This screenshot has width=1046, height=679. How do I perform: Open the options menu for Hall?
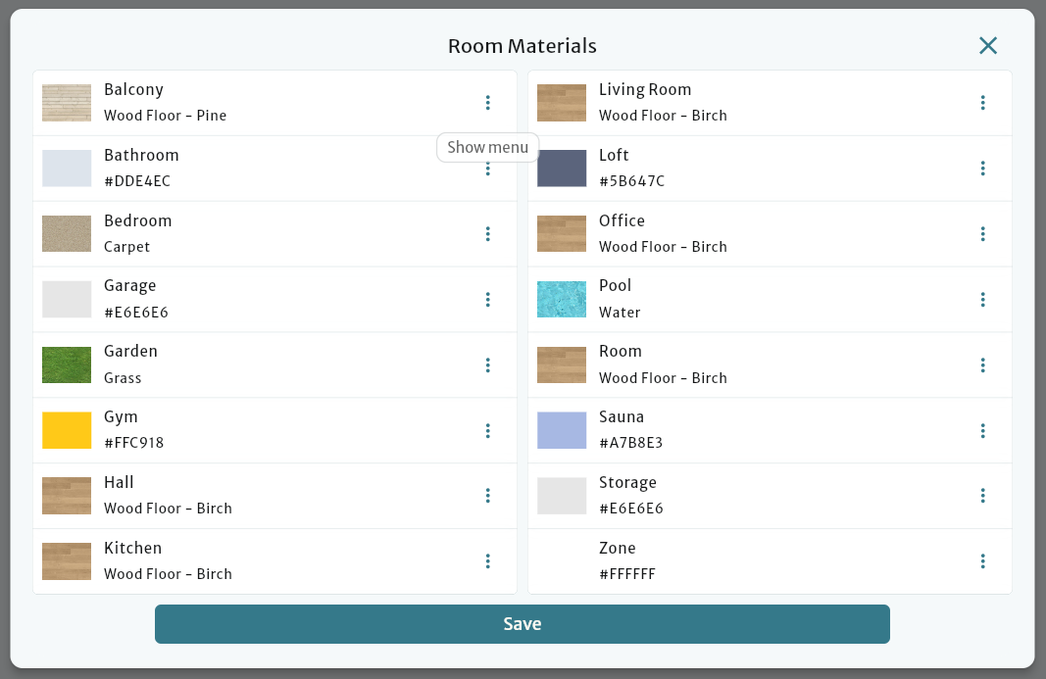click(x=487, y=496)
